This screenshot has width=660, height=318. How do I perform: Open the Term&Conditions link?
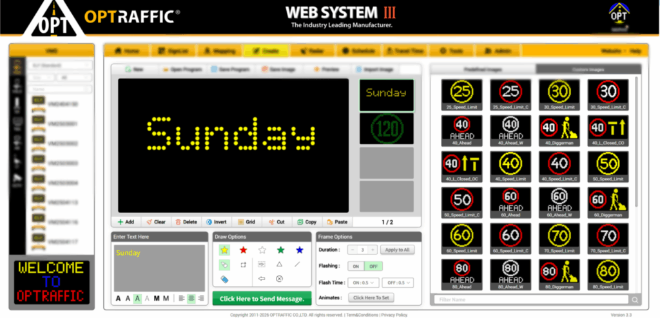tap(361, 315)
